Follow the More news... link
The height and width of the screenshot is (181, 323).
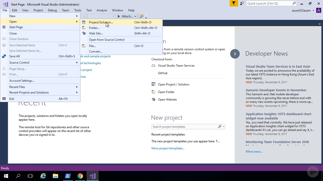point(254,152)
